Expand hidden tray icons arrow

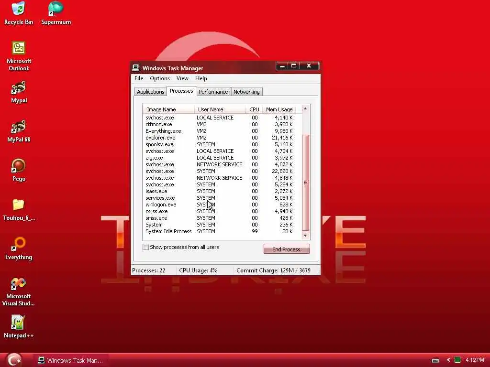448,360
